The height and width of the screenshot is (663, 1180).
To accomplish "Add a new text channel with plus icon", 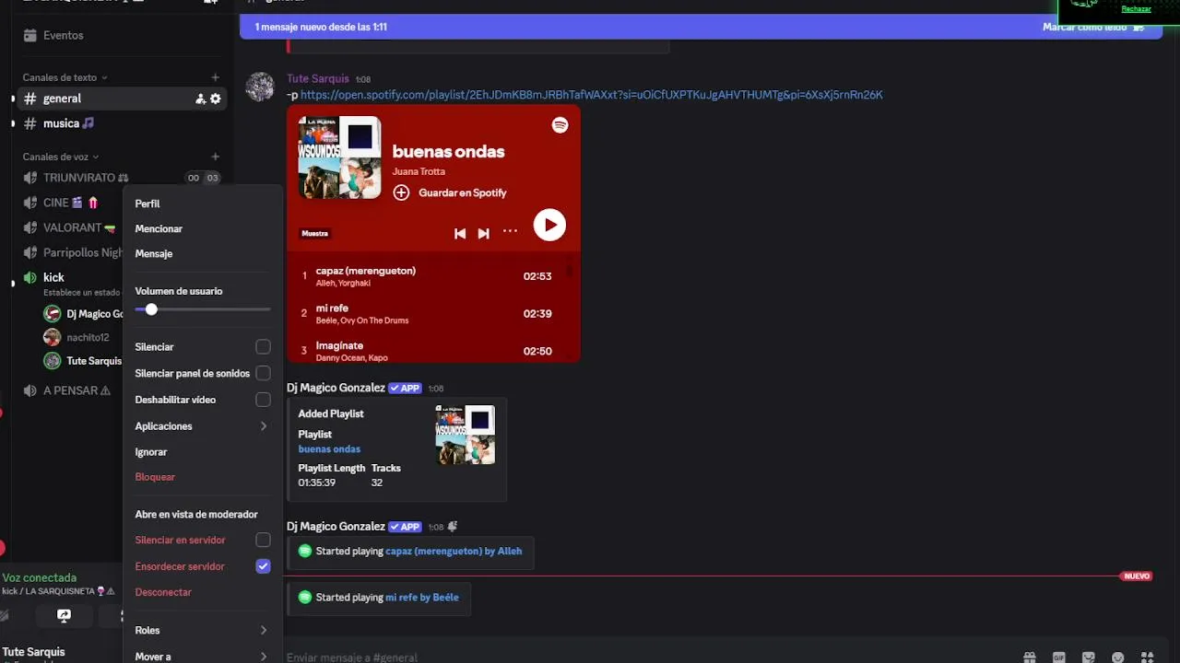I will [215, 78].
